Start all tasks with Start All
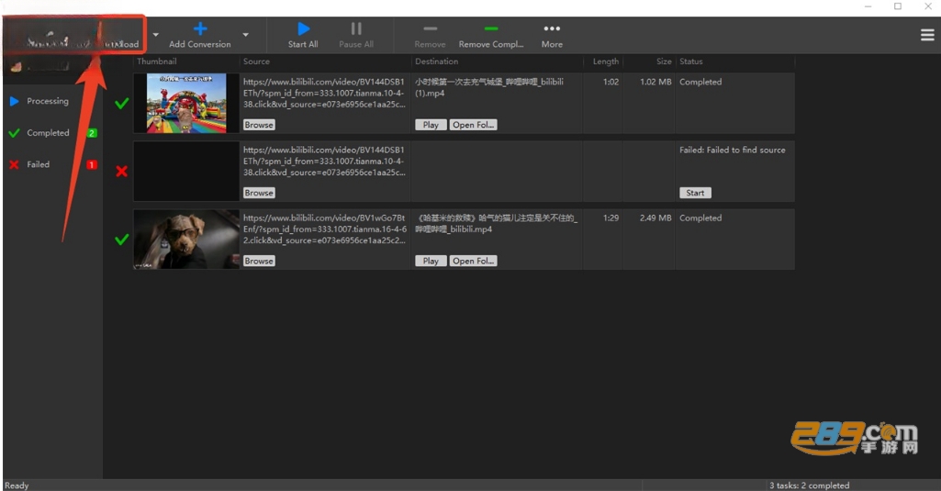 pyautogui.click(x=303, y=36)
